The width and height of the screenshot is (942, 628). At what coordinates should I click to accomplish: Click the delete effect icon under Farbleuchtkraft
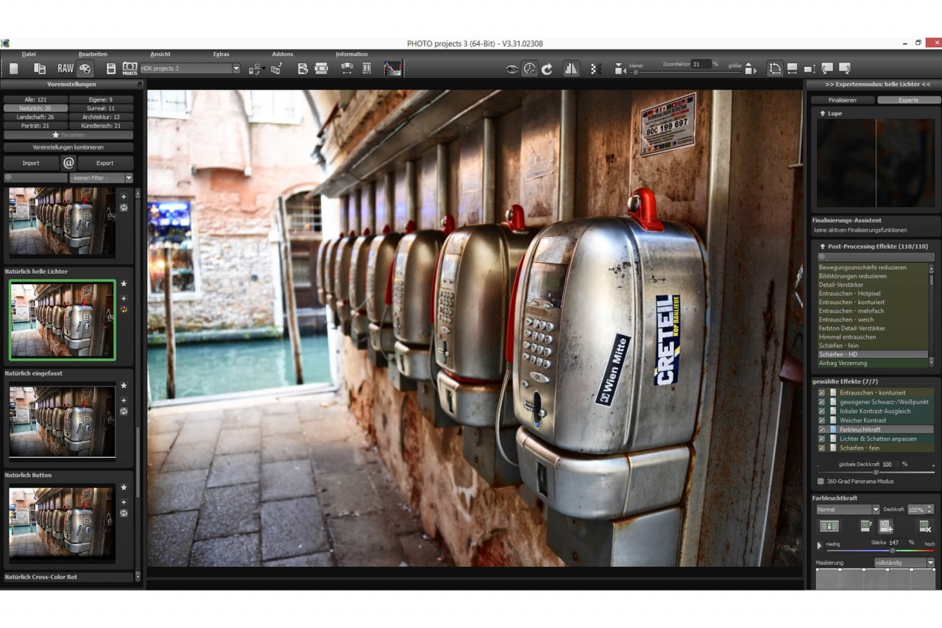(925, 526)
